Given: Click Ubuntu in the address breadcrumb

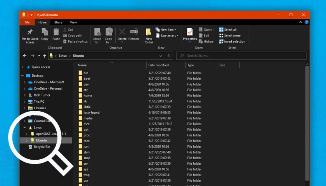Looking at the screenshot, I should [78, 56].
